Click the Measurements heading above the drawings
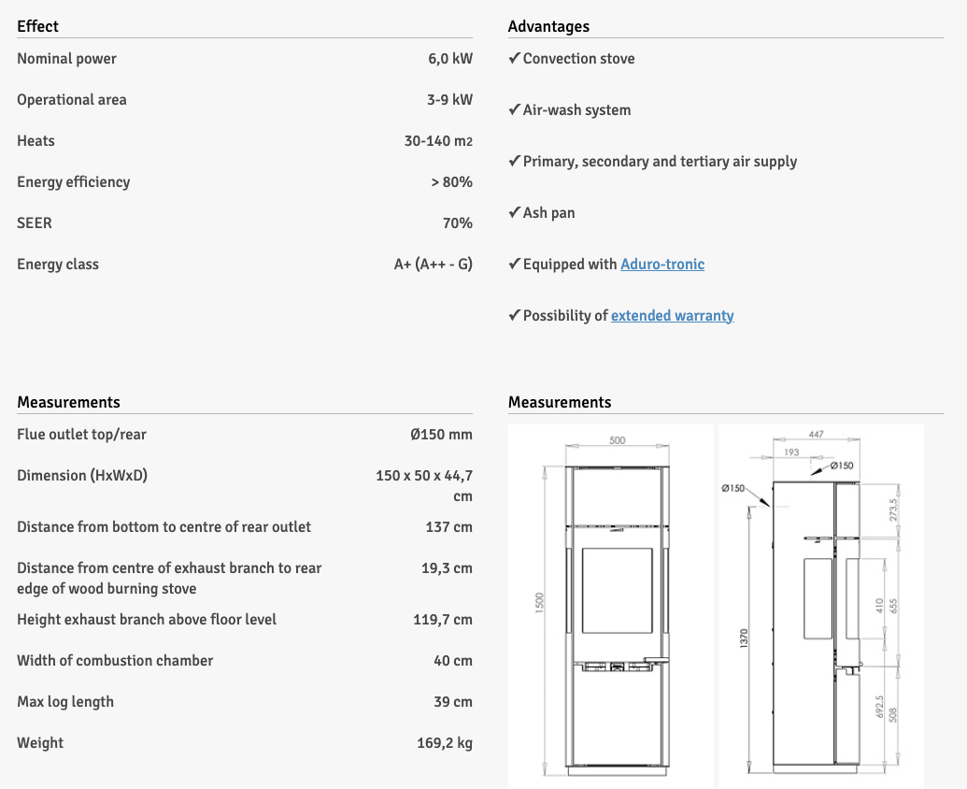This screenshot has height=789, width=967. (560, 402)
